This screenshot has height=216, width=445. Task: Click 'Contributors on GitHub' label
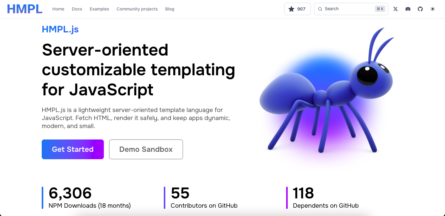(x=204, y=206)
